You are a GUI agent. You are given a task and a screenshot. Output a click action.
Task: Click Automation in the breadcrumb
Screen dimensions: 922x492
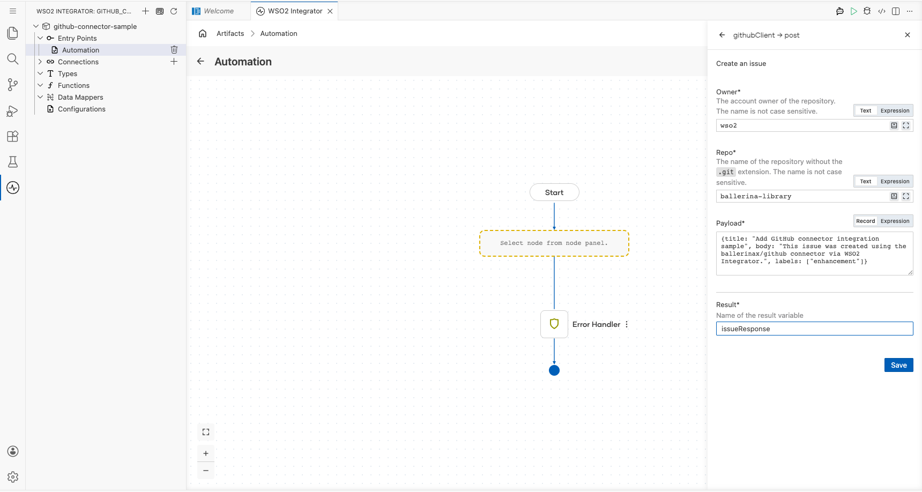(x=279, y=33)
